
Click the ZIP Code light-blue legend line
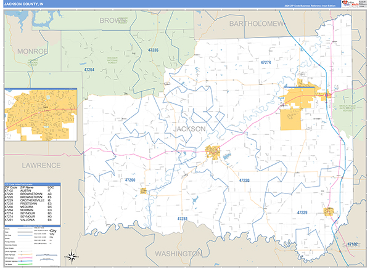[x=25, y=235]
